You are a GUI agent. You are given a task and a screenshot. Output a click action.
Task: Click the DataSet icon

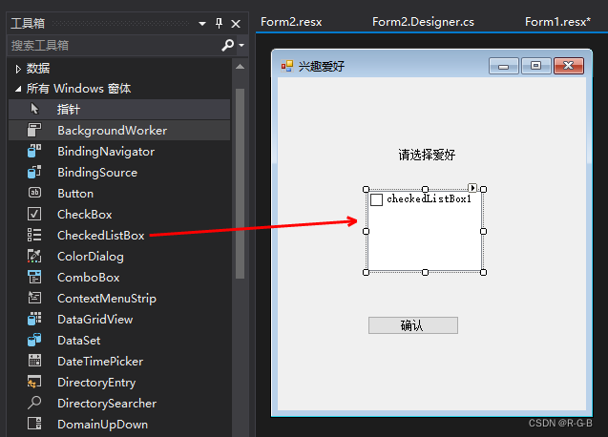click(34, 340)
